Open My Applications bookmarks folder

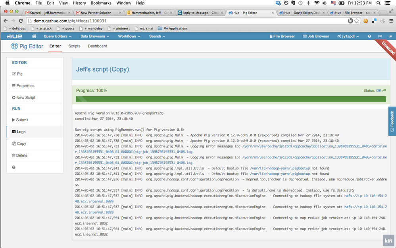point(173,28)
